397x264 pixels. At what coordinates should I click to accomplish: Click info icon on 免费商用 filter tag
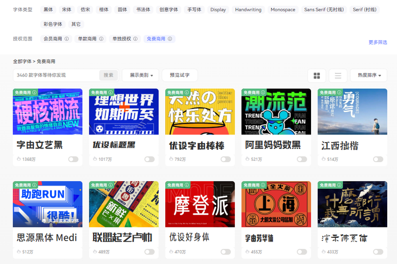[170, 39]
